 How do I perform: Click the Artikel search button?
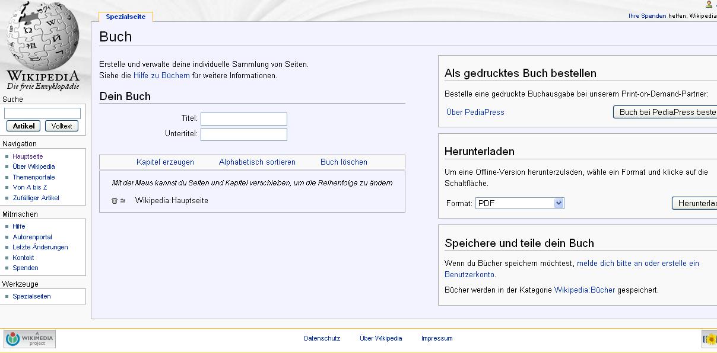pyautogui.click(x=24, y=126)
